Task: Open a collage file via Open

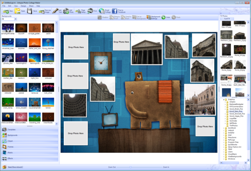Action: [20, 11]
